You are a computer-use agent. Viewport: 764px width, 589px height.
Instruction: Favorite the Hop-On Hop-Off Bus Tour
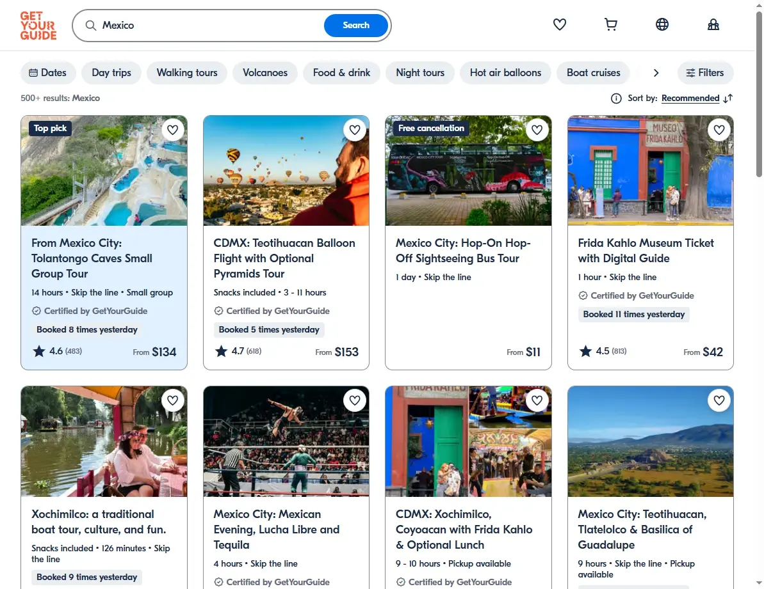[537, 130]
